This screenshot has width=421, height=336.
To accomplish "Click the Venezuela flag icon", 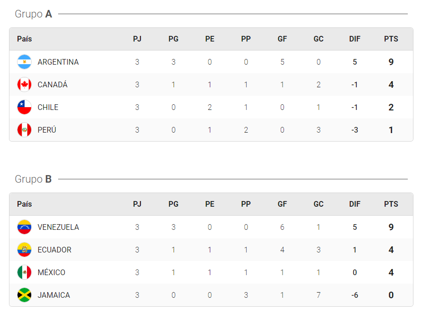I will 24,227.
